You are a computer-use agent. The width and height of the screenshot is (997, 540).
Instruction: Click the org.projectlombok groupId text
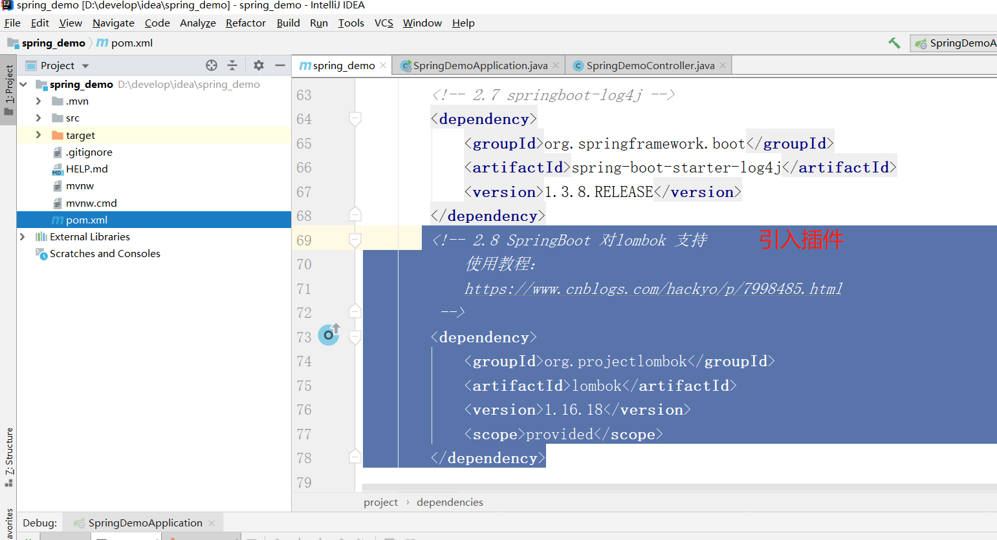[615, 362]
